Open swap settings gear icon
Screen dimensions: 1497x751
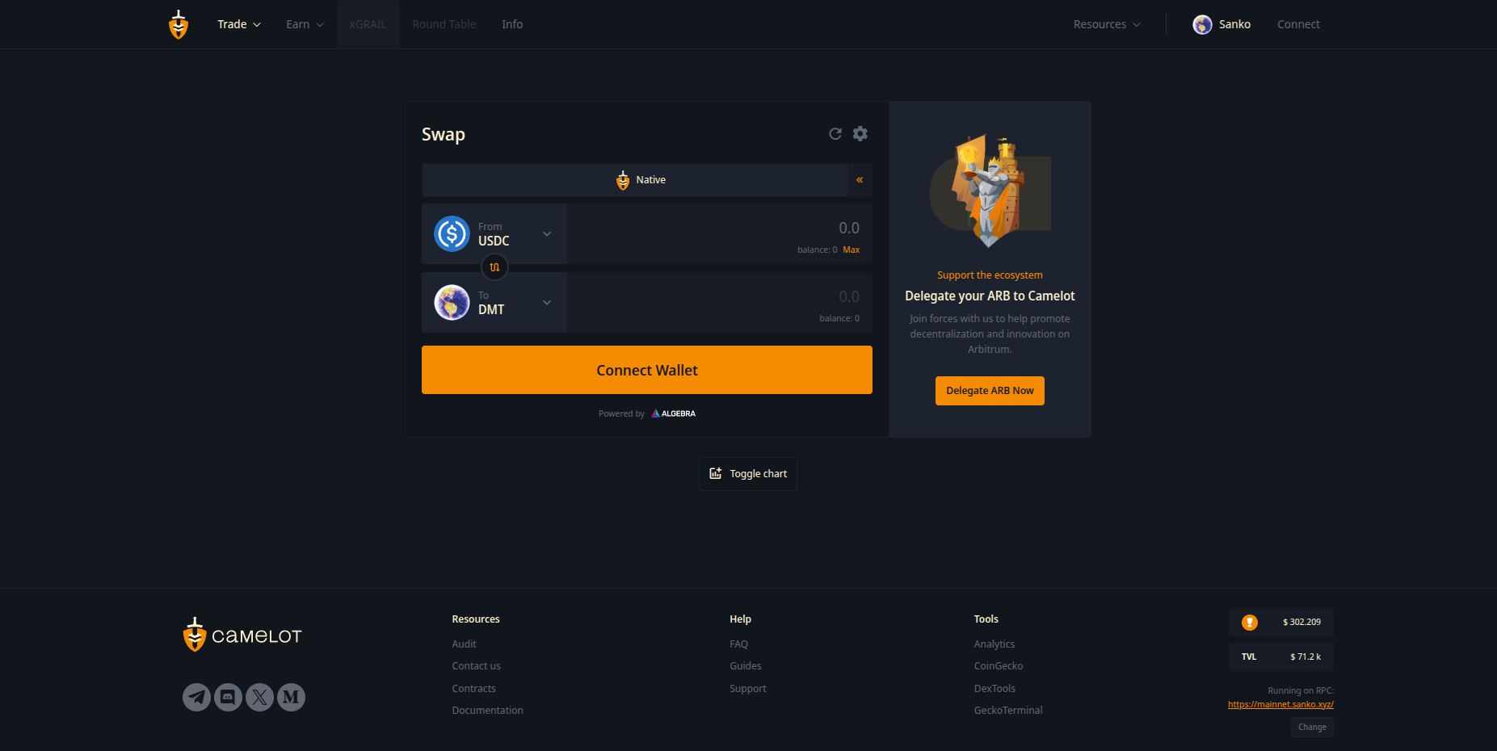pyautogui.click(x=860, y=134)
